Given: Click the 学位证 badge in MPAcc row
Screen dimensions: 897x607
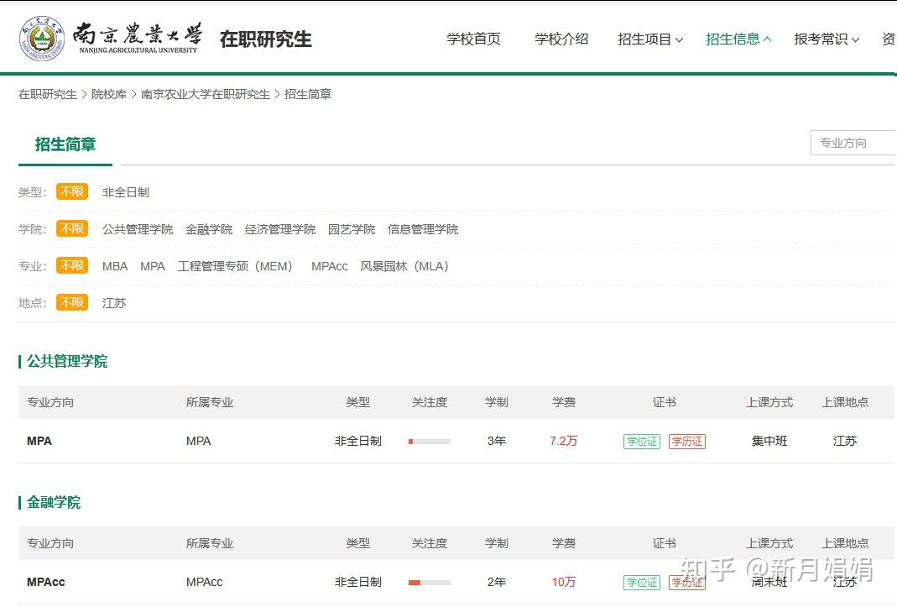Looking at the screenshot, I should pos(642,583).
